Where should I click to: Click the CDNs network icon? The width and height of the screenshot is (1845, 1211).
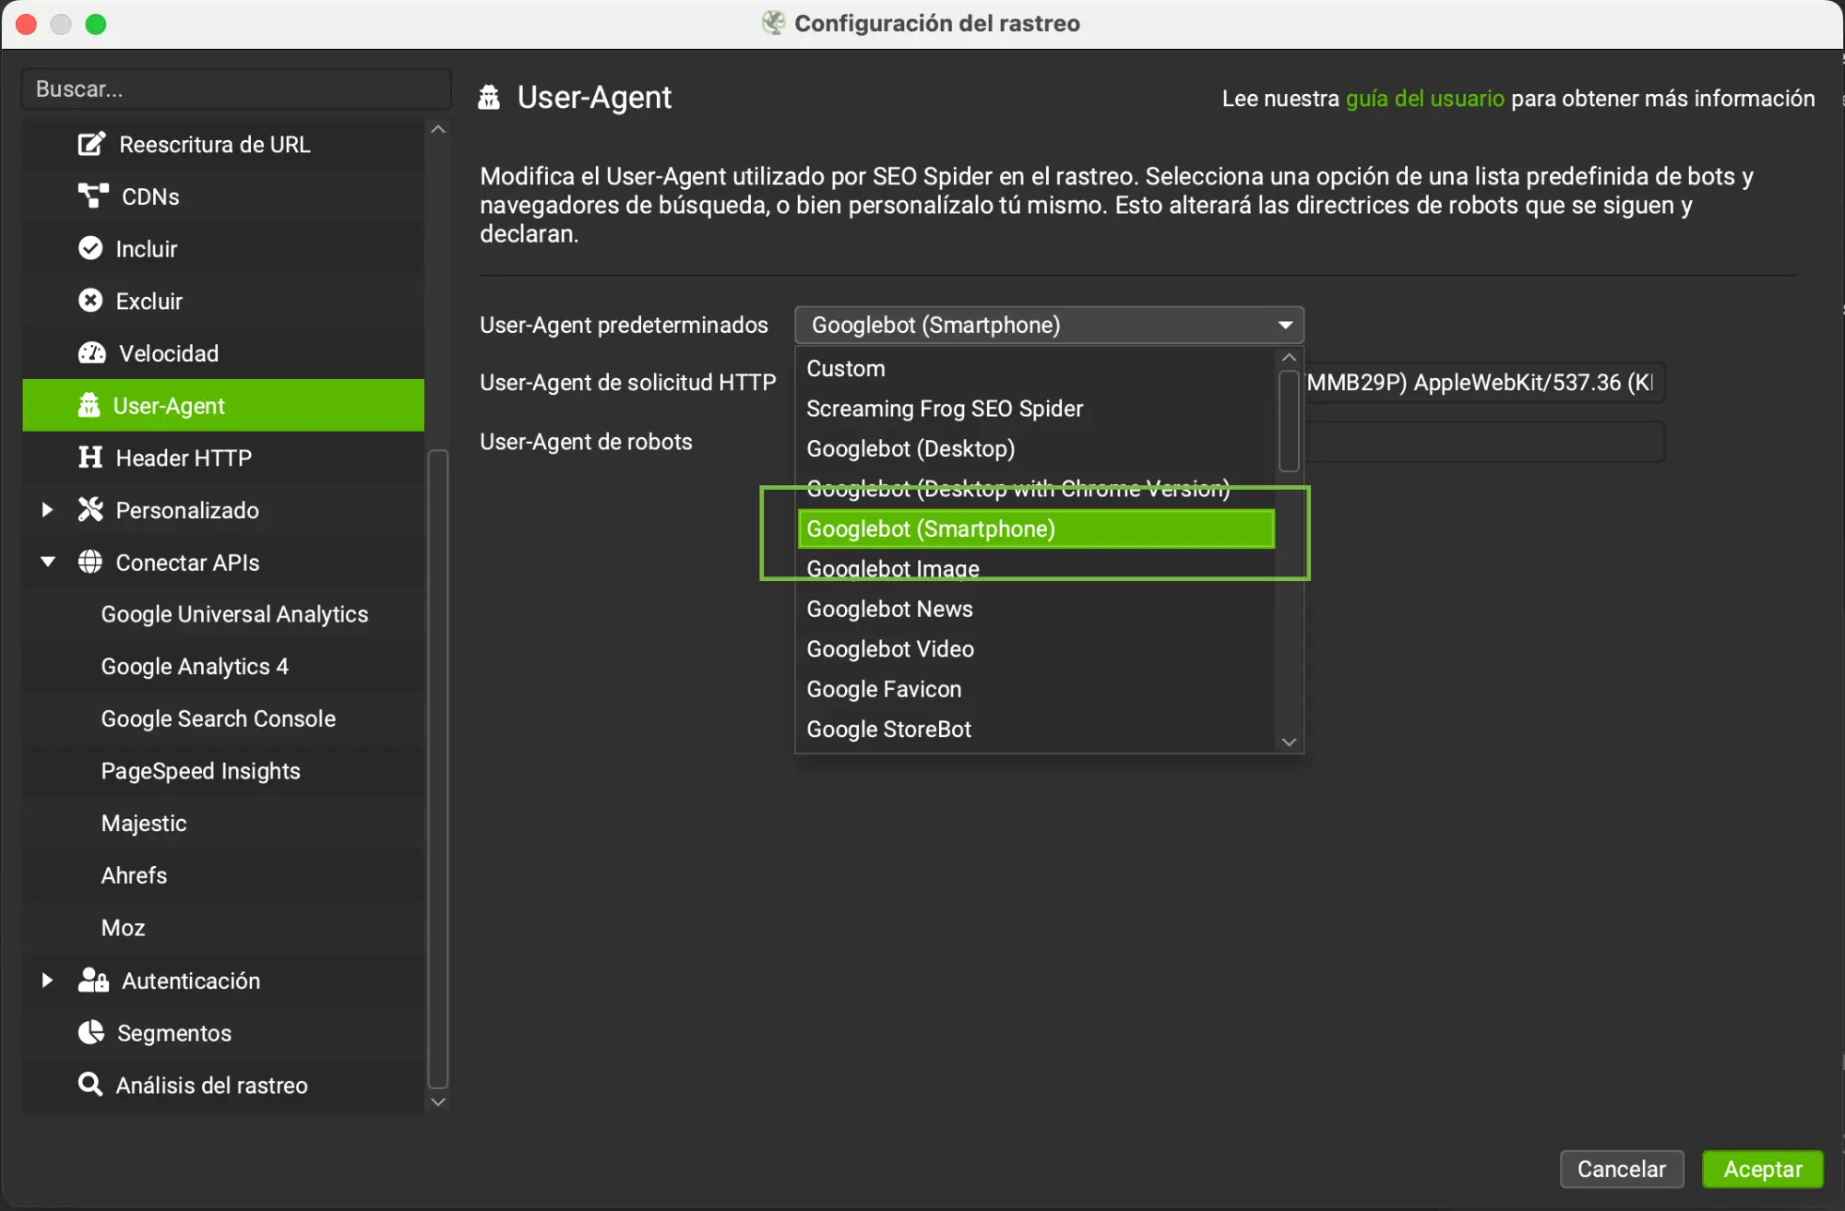tap(92, 196)
